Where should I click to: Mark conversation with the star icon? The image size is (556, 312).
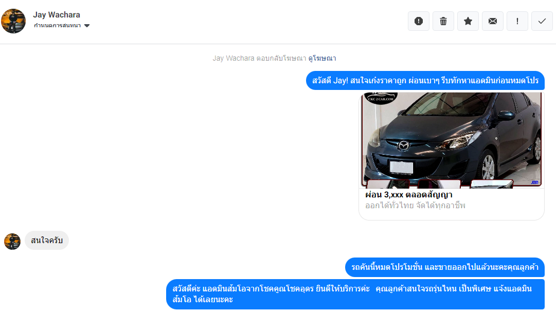click(468, 21)
